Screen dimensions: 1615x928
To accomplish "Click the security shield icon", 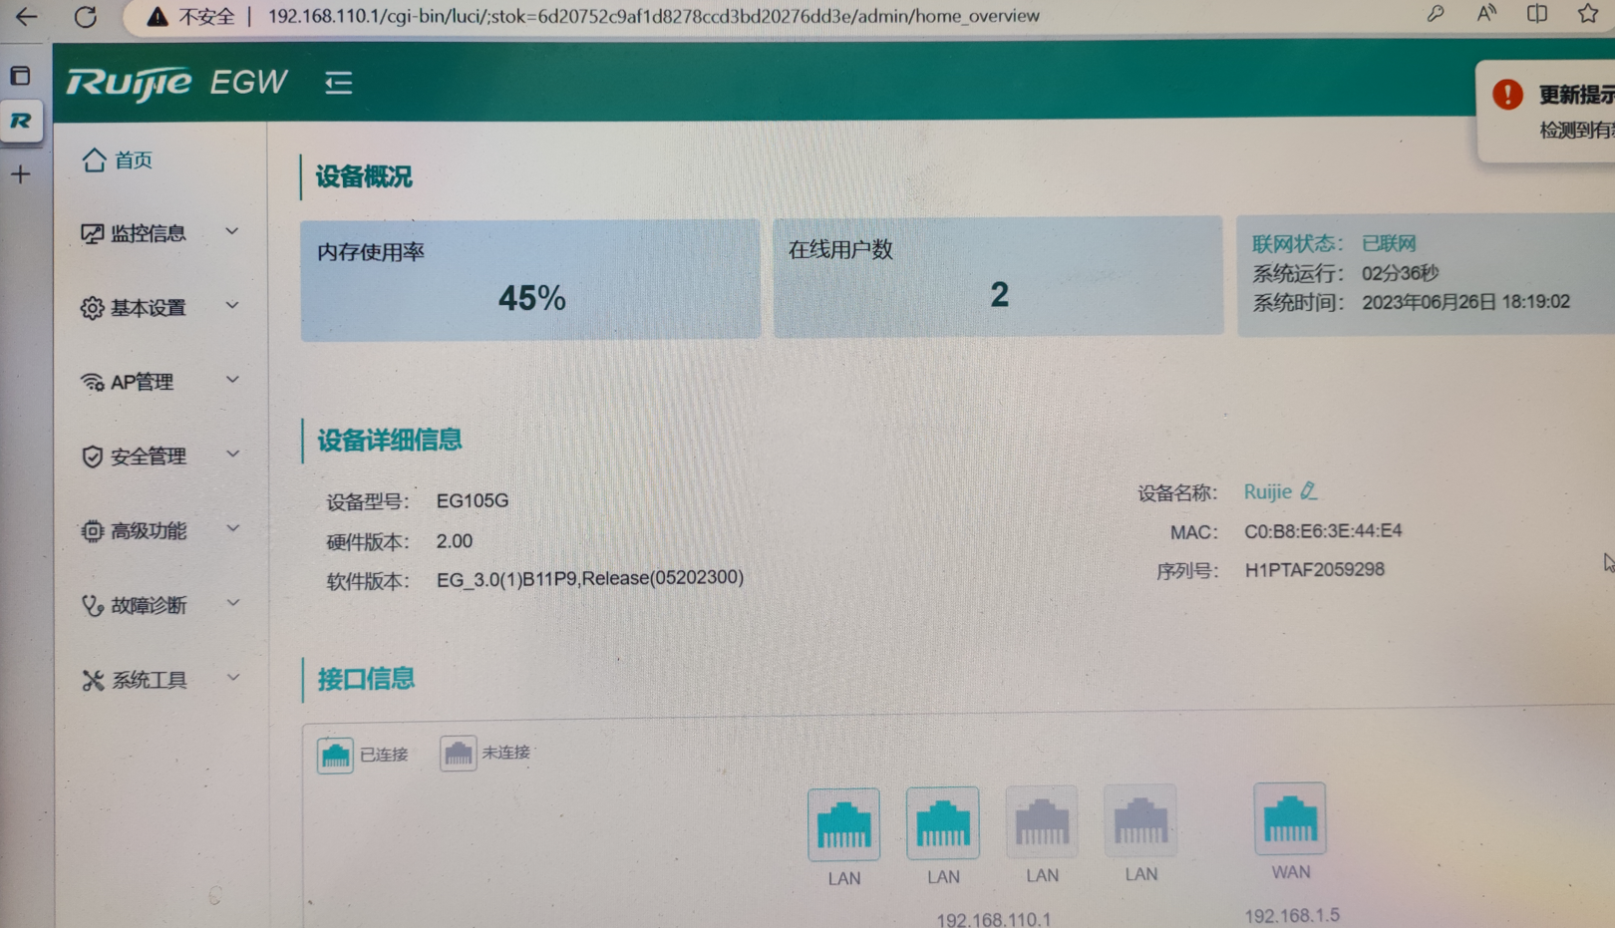I will click(x=92, y=457).
